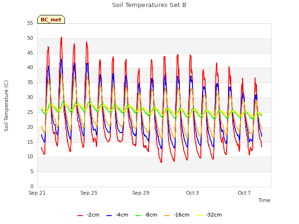Click the 40 y-axis tick label
299x224 pixels.
(x=30, y=68)
